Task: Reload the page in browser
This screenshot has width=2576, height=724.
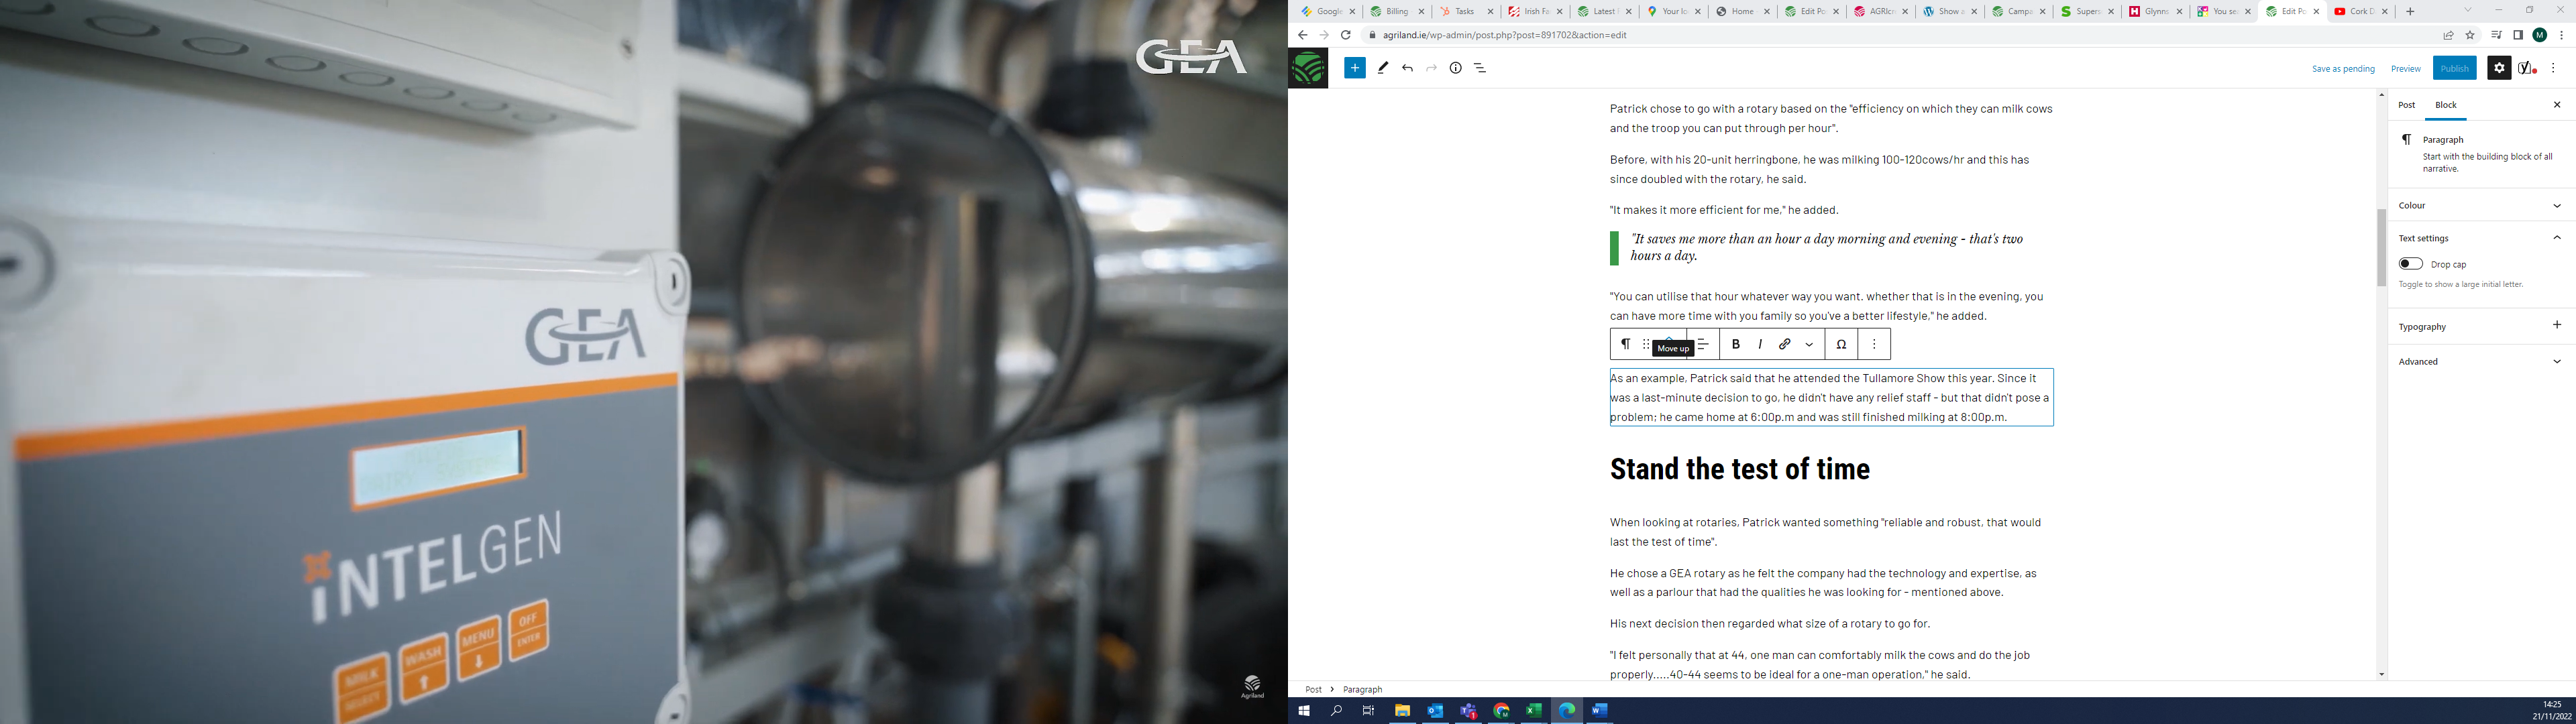Action: (x=1346, y=35)
